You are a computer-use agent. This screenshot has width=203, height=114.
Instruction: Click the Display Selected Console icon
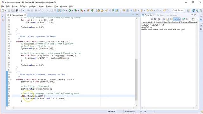coord(187,19)
